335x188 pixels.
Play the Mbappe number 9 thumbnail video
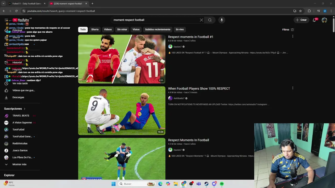[x=122, y=111]
